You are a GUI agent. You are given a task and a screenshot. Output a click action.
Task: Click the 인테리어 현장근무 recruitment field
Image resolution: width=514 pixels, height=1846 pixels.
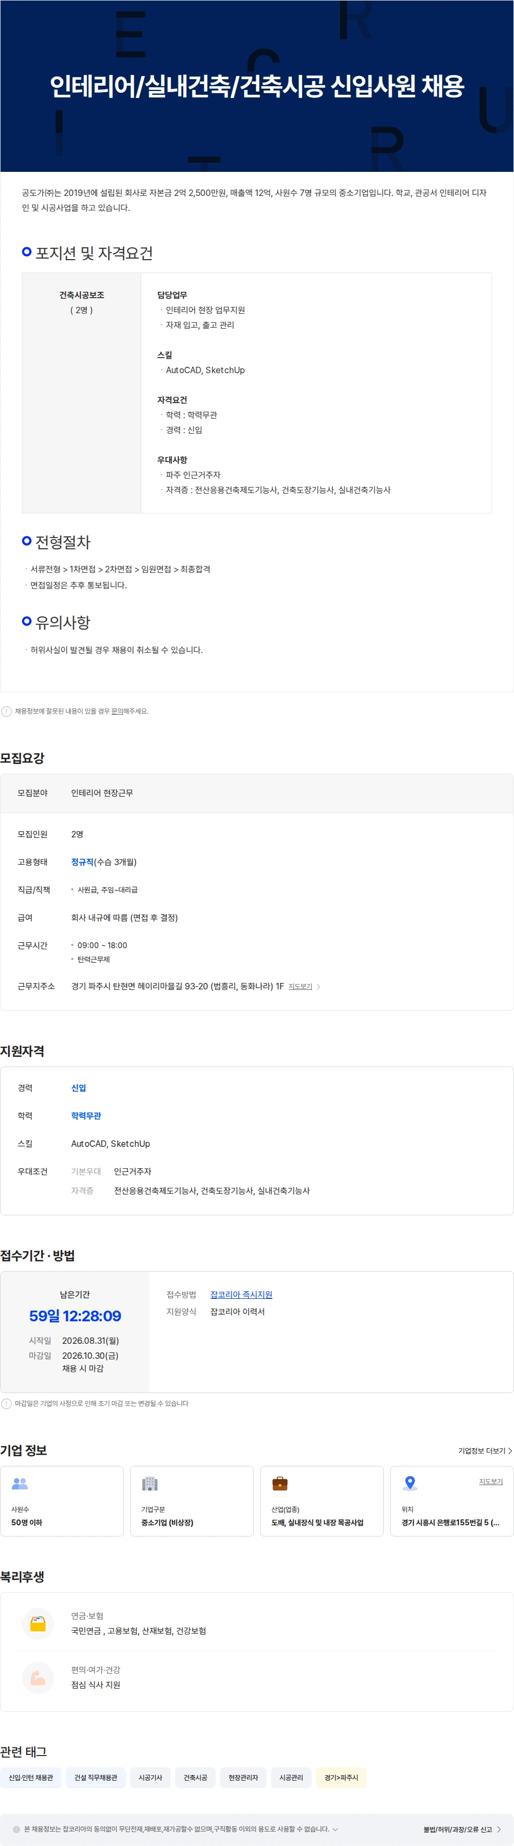coord(102,793)
